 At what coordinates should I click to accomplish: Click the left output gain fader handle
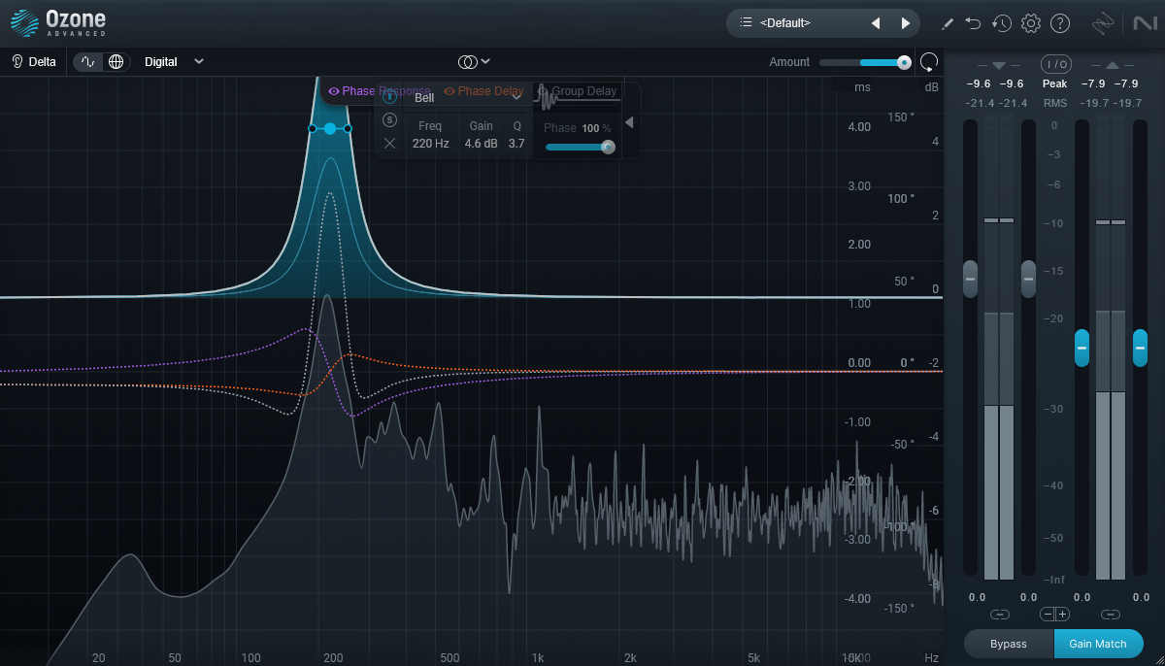click(1082, 348)
